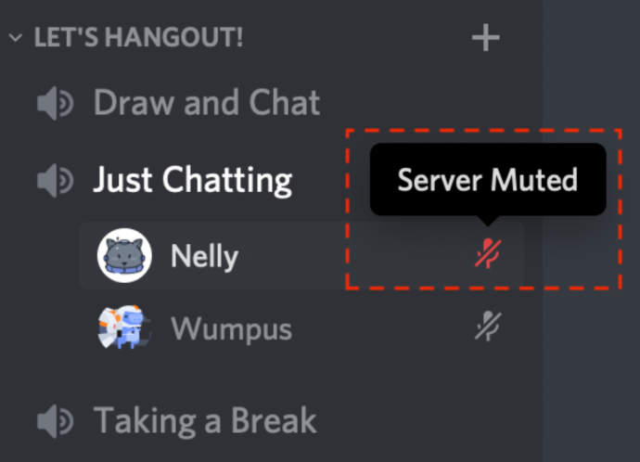Viewport: 640px width, 462px height.
Task: Click the Taking a Break speaker icon
Action: coord(55,421)
